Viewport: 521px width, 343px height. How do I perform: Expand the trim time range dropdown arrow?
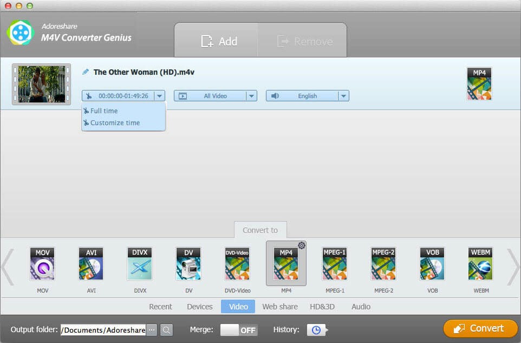click(159, 96)
